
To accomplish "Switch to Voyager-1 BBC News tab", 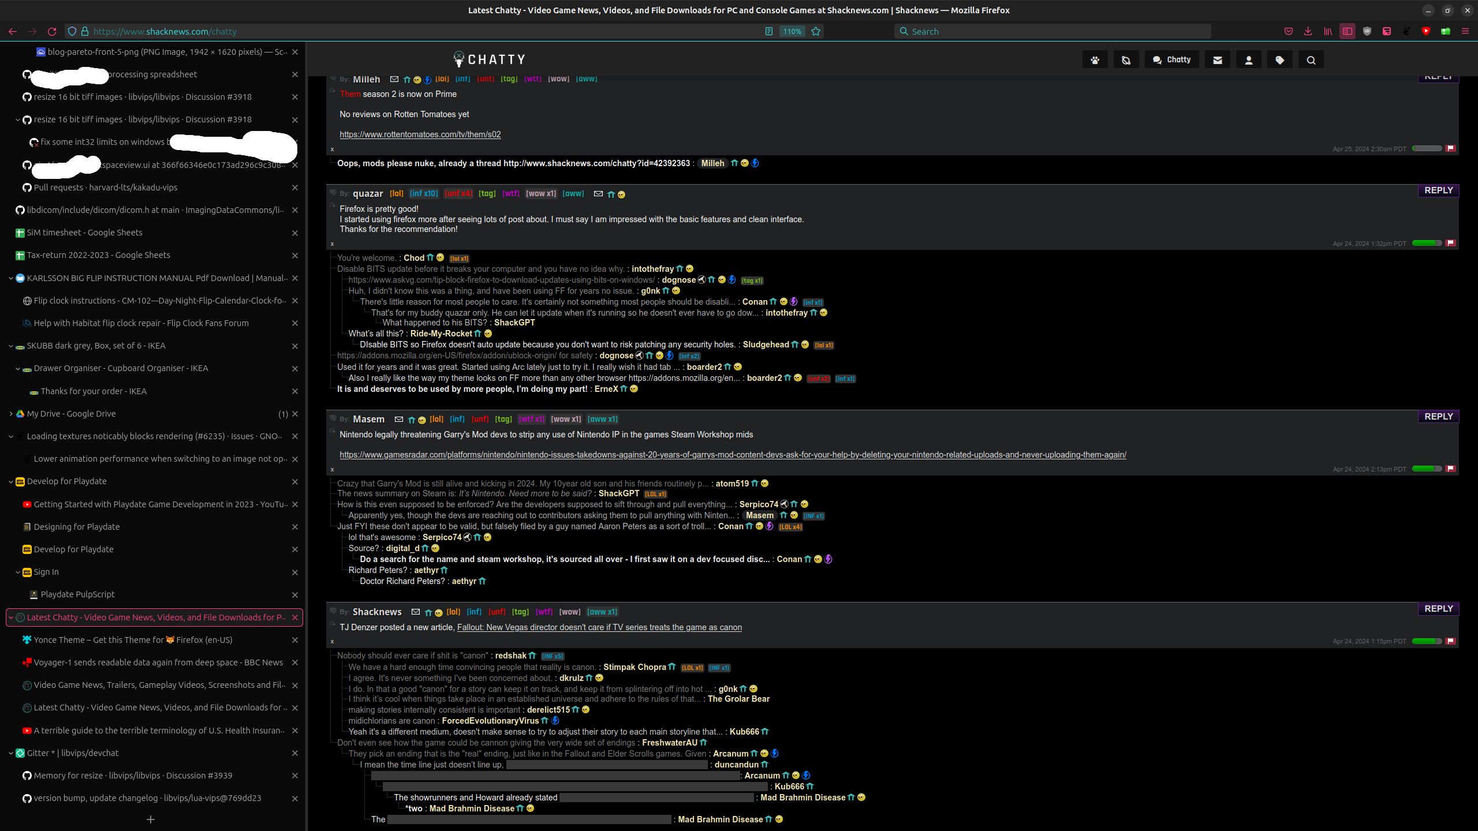I will (150, 662).
